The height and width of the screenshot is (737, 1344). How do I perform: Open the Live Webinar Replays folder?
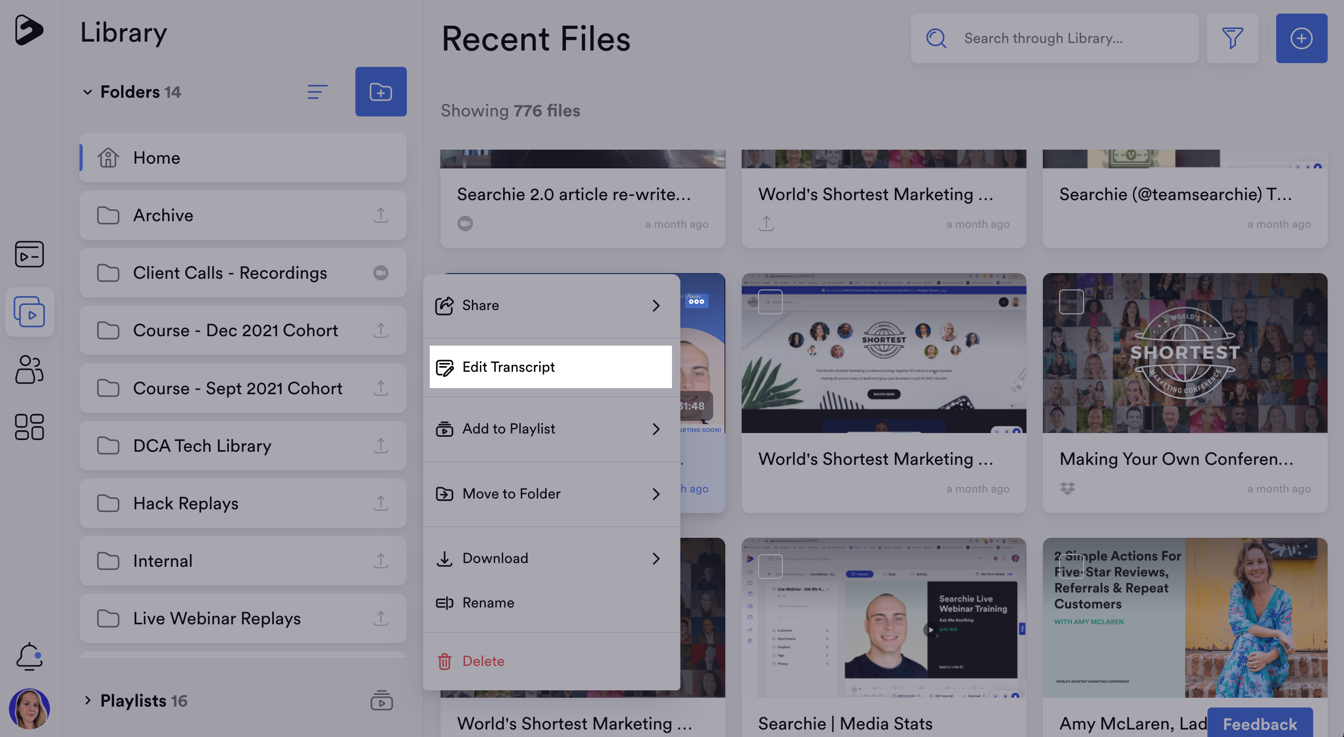[x=243, y=619]
